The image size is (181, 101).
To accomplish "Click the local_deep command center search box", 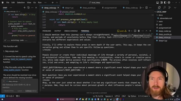I will click(94, 3).
